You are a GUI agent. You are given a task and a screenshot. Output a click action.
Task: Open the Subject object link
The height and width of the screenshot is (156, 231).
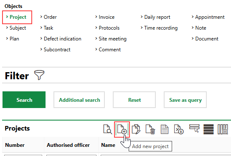pyautogui.click(x=18, y=28)
